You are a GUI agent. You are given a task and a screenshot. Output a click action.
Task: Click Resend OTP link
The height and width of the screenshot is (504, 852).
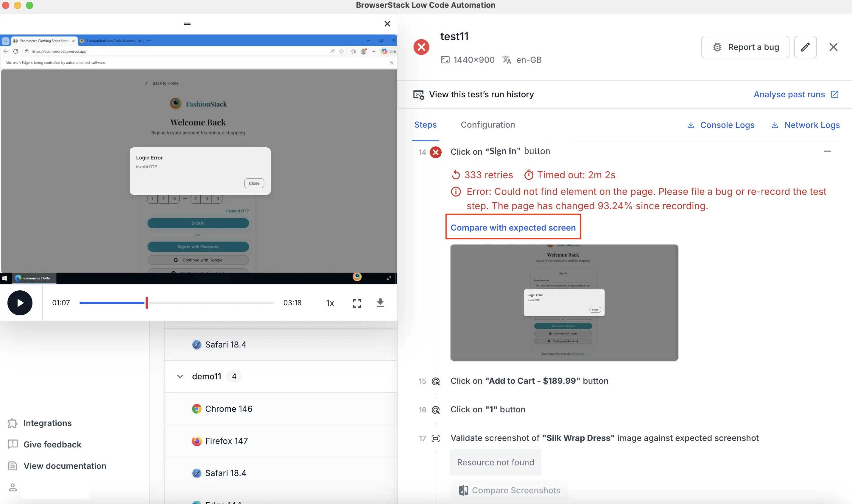pos(237,211)
